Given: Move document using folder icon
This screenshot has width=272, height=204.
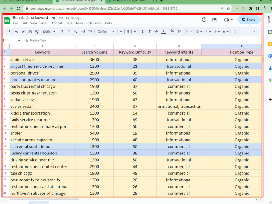Looking at the screenshot, I should click(x=61, y=18).
